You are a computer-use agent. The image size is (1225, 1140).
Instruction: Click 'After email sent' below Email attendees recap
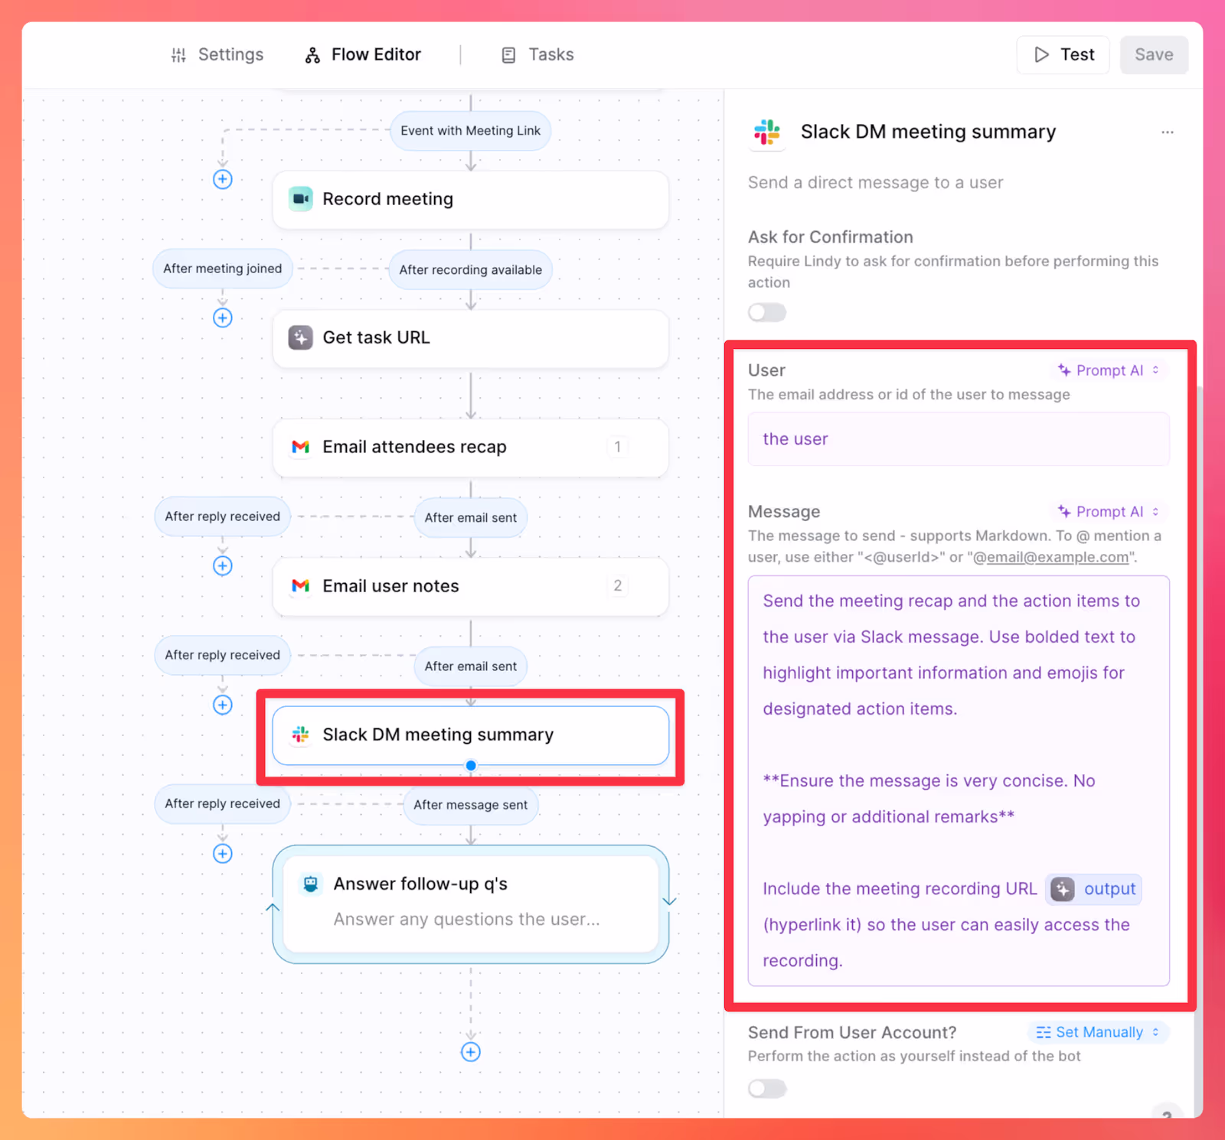coord(471,518)
